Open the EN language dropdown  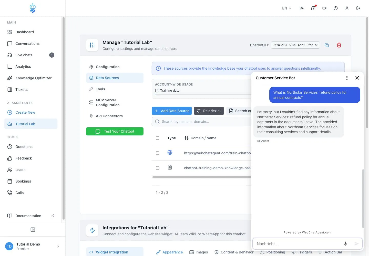(287, 8)
